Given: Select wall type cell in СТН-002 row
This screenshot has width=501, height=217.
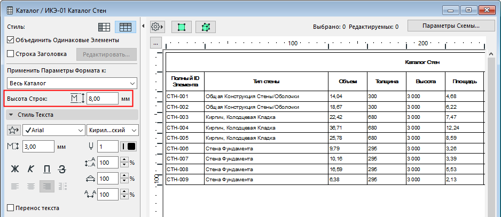Looking at the screenshot, I should click(x=266, y=107).
